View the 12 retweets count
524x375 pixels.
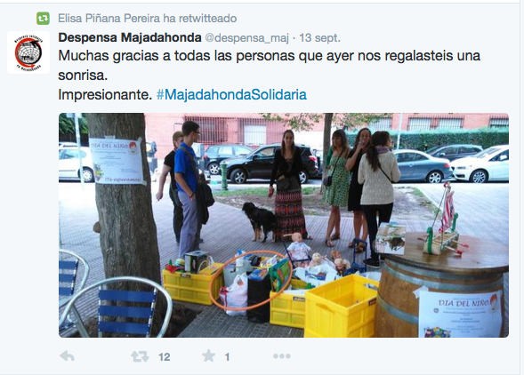pyautogui.click(x=164, y=357)
